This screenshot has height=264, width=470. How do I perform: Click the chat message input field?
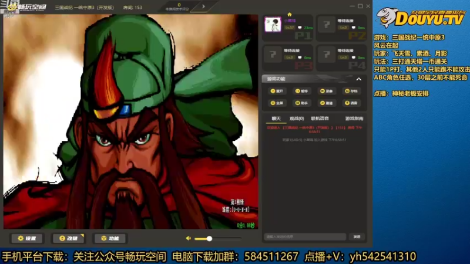(305, 237)
